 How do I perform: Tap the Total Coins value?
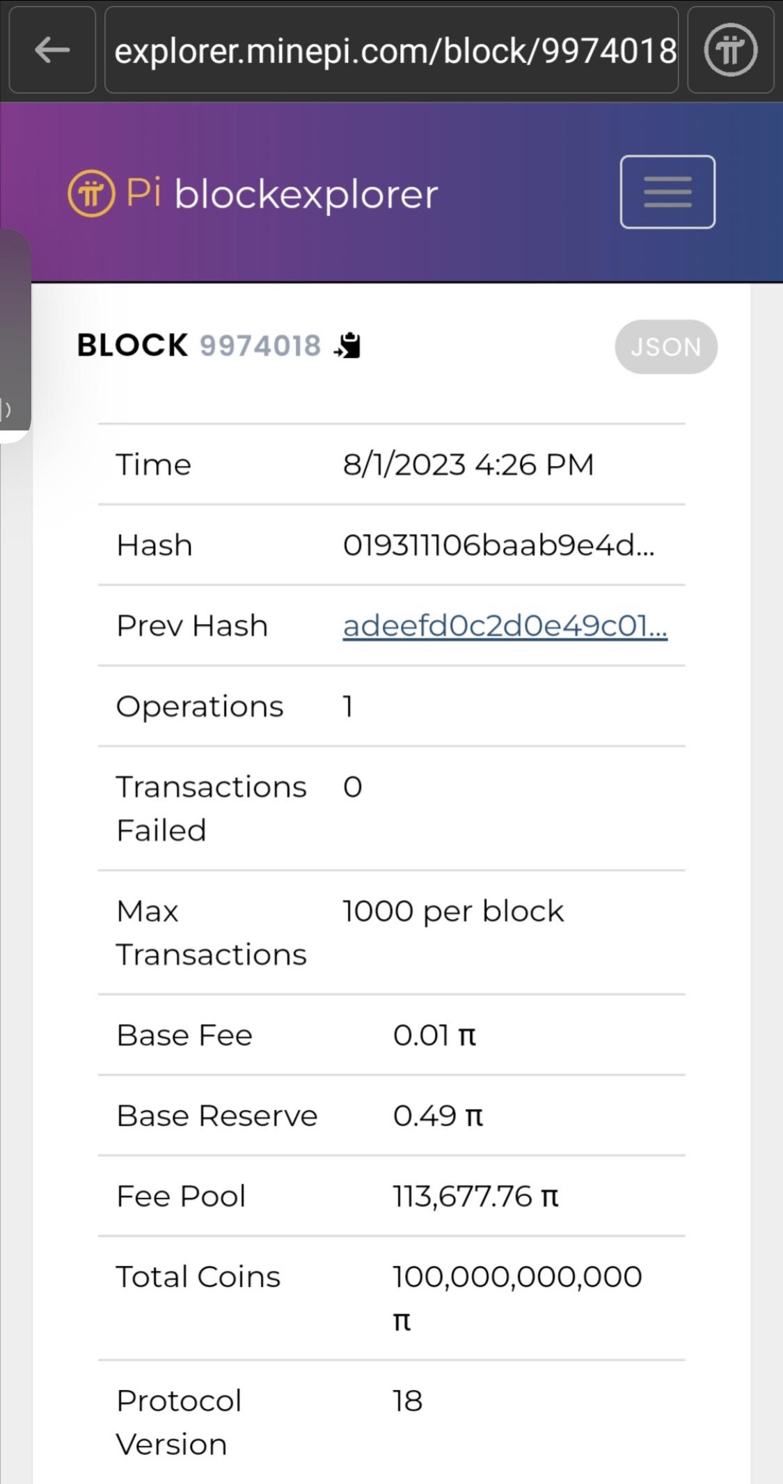516,1277
